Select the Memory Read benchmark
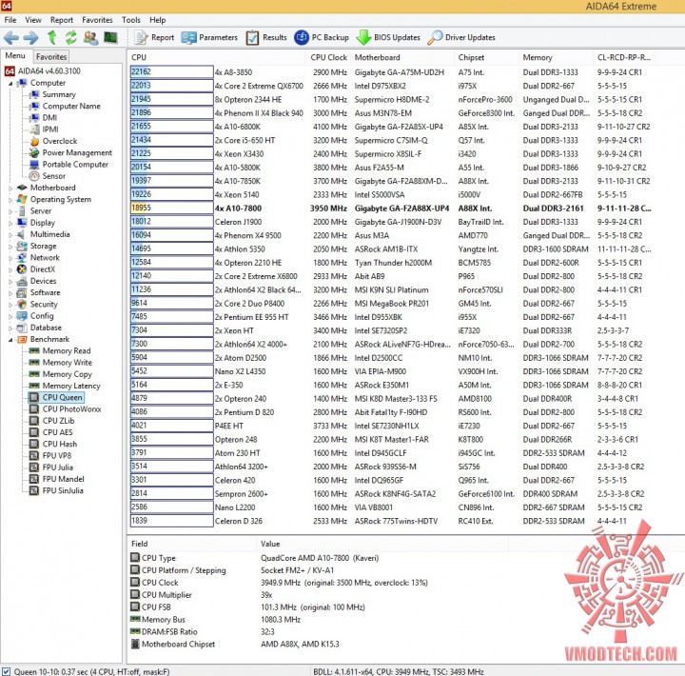685x676 pixels. pos(67,350)
